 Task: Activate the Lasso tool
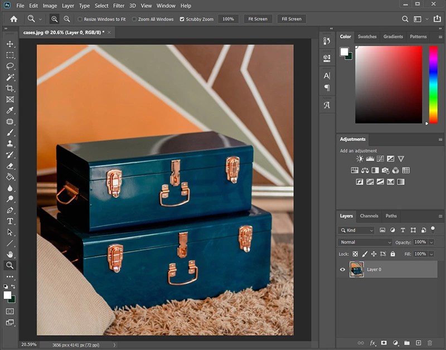[10, 66]
